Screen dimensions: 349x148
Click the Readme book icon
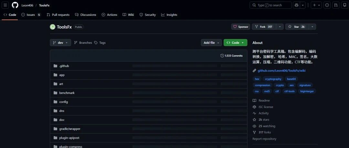click(x=254, y=101)
